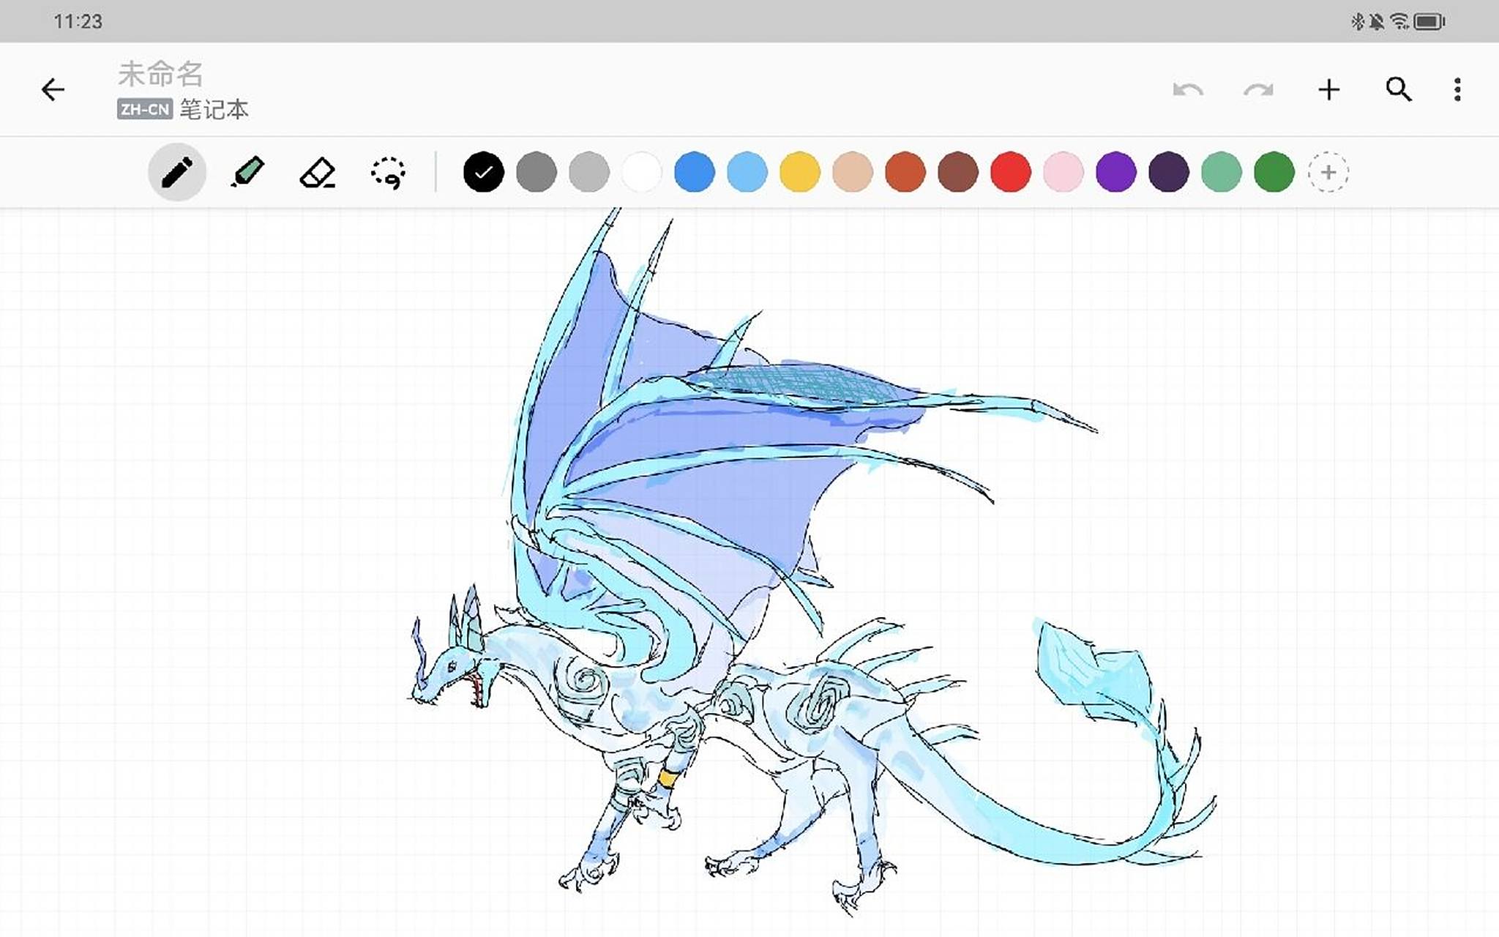Select the Pen drawing tool
This screenshot has width=1499, height=937.
[176, 173]
